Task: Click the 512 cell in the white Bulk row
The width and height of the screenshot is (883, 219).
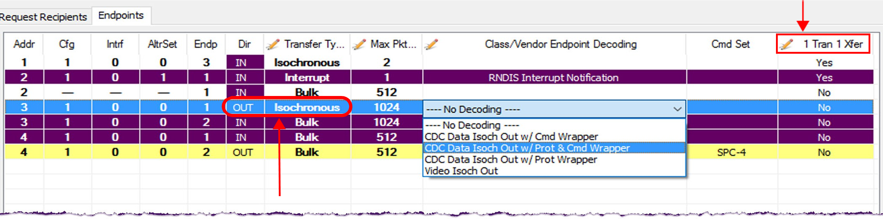Action: click(x=386, y=93)
